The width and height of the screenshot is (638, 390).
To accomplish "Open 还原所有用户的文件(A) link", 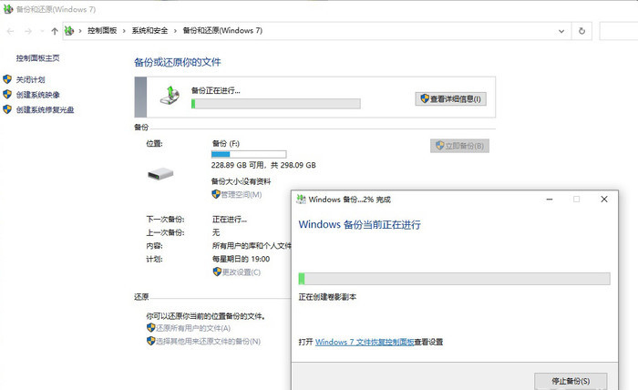I will coord(193,328).
